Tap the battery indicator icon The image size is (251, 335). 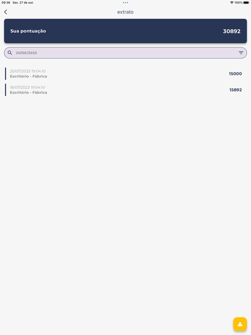246,3
